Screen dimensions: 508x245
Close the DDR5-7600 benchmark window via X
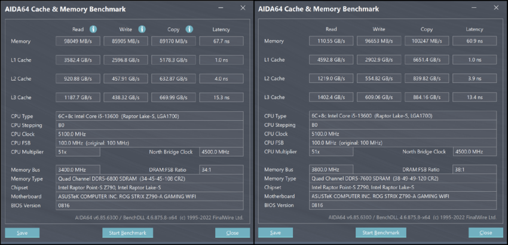pyautogui.click(x=492, y=8)
